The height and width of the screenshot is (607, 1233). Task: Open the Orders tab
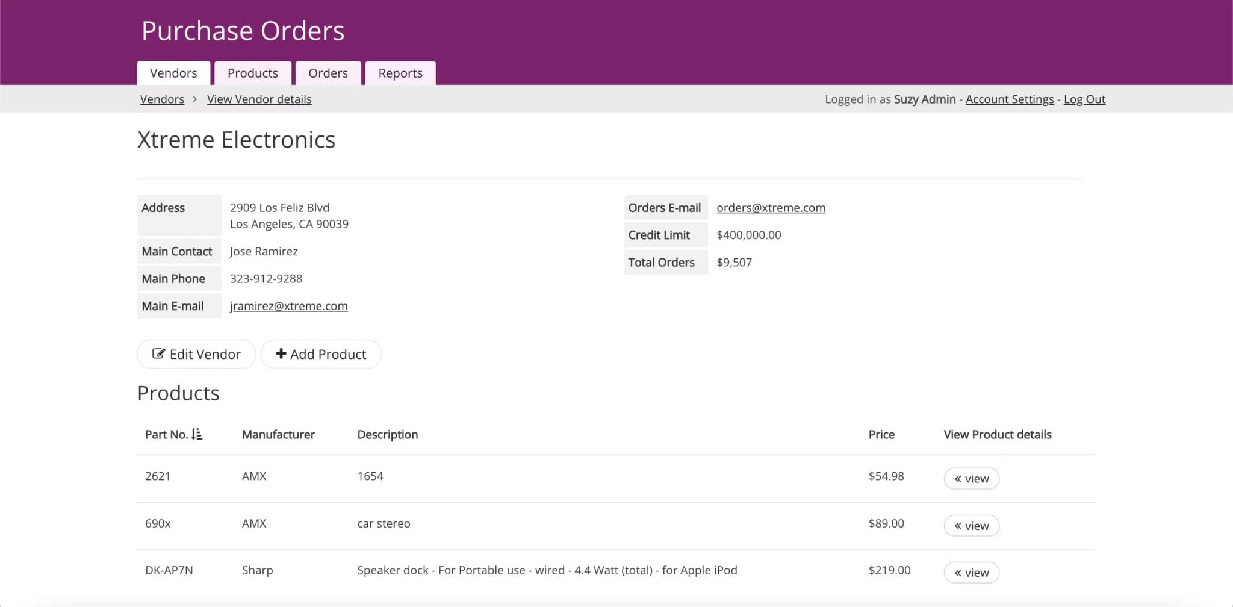pyautogui.click(x=328, y=73)
